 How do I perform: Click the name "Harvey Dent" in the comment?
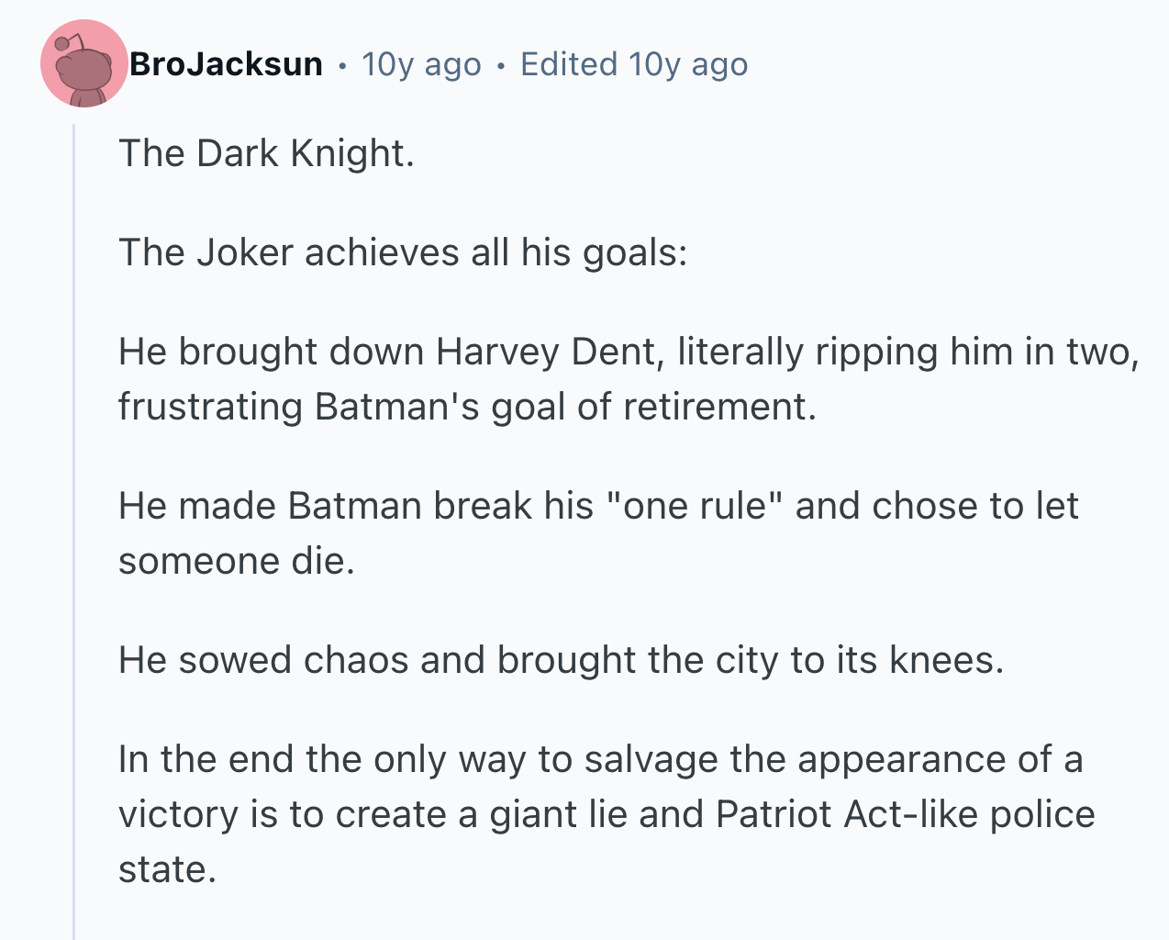pyautogui.click(x=545, y=352)
